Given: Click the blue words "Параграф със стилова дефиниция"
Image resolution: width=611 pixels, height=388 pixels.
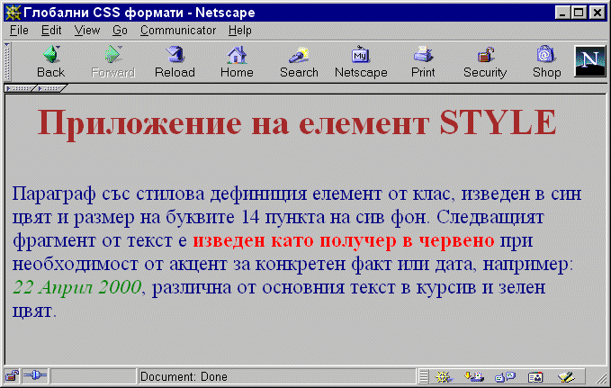Looking at the screenshot, I should 159,194.
